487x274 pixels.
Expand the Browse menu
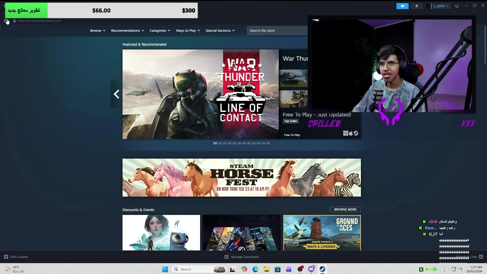point(97,30)
